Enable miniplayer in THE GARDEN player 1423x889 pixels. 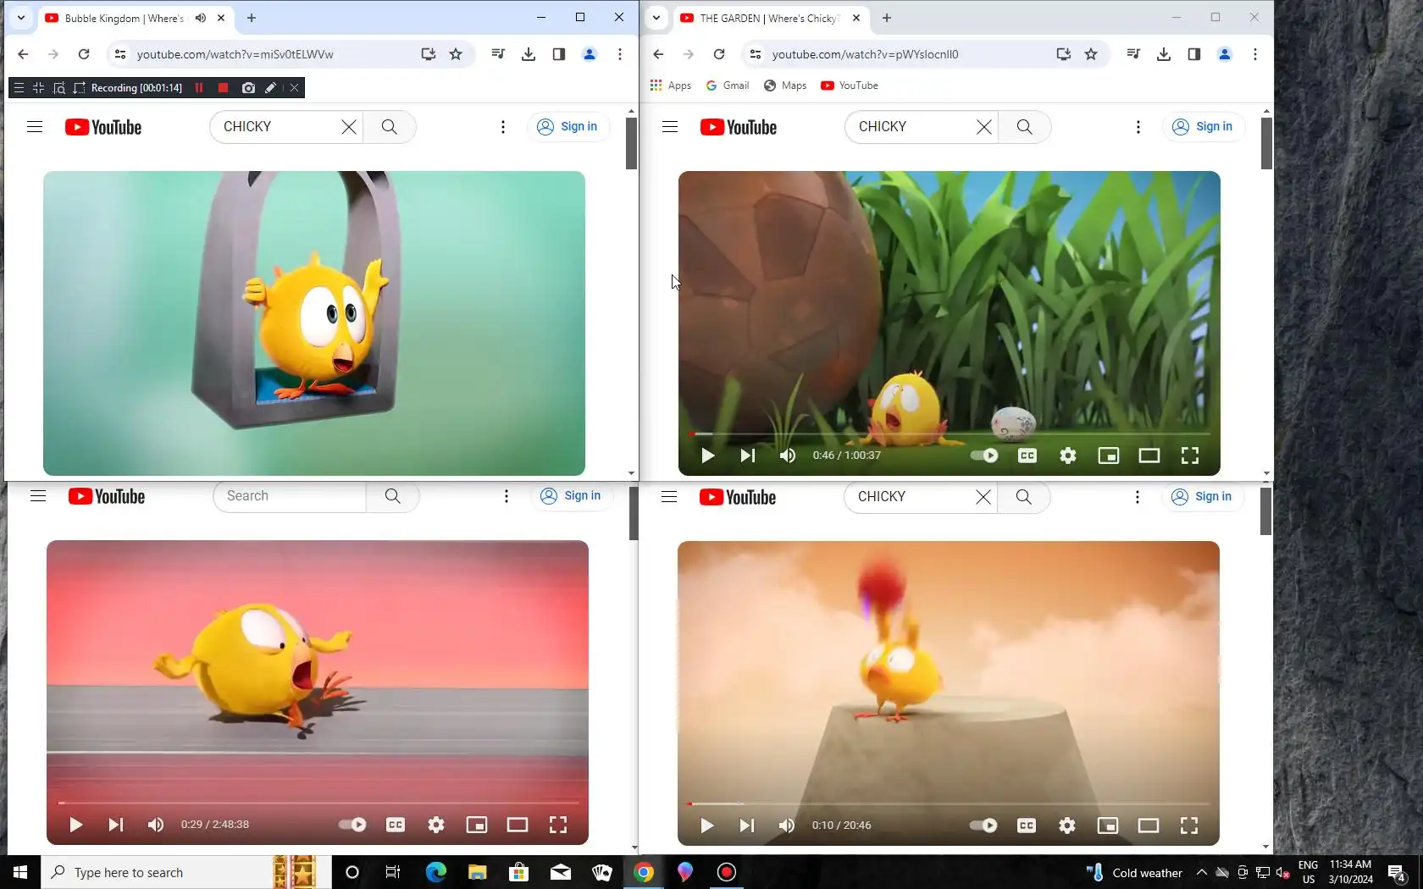1109,456
